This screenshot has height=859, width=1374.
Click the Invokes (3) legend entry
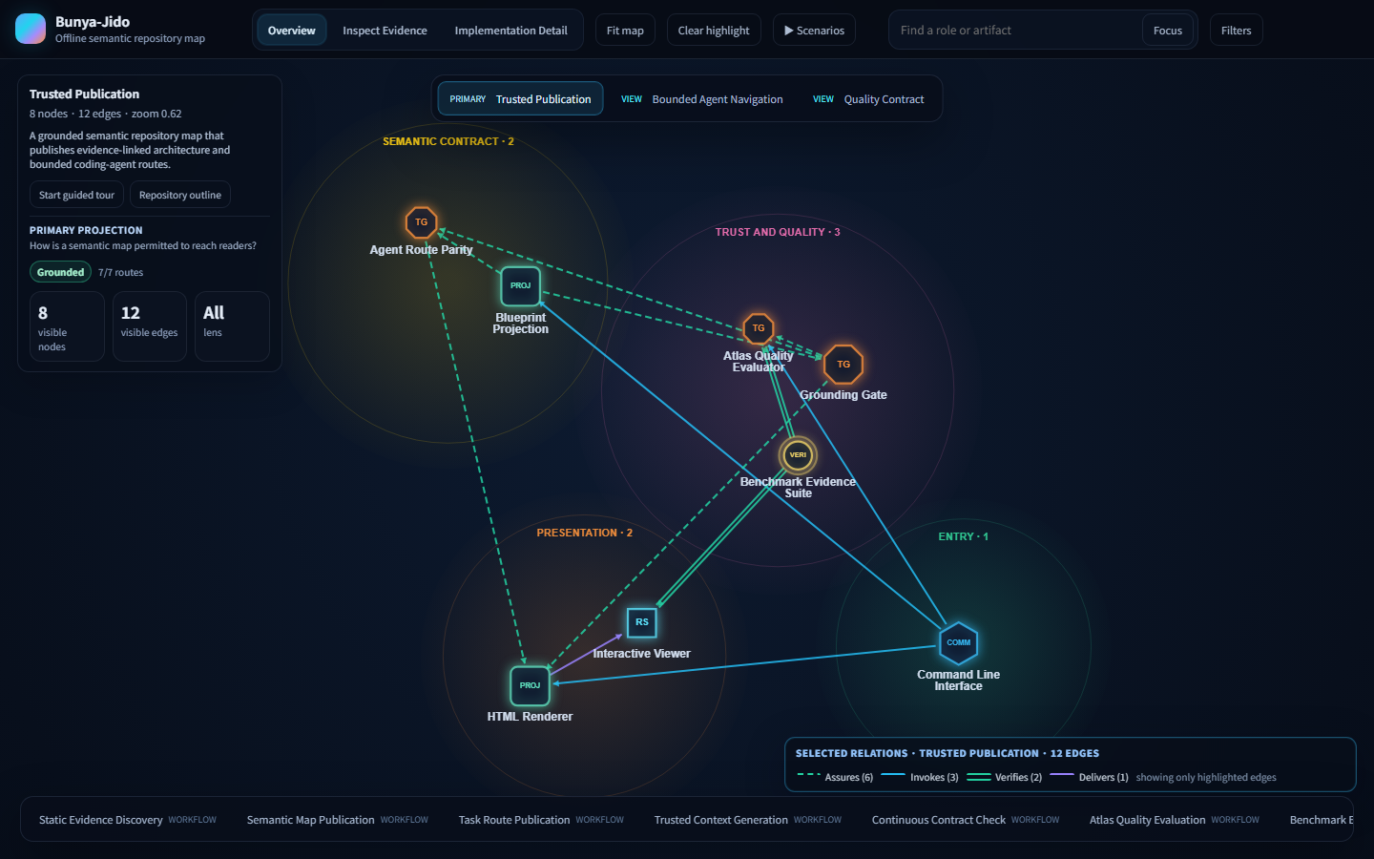[920, 777]
